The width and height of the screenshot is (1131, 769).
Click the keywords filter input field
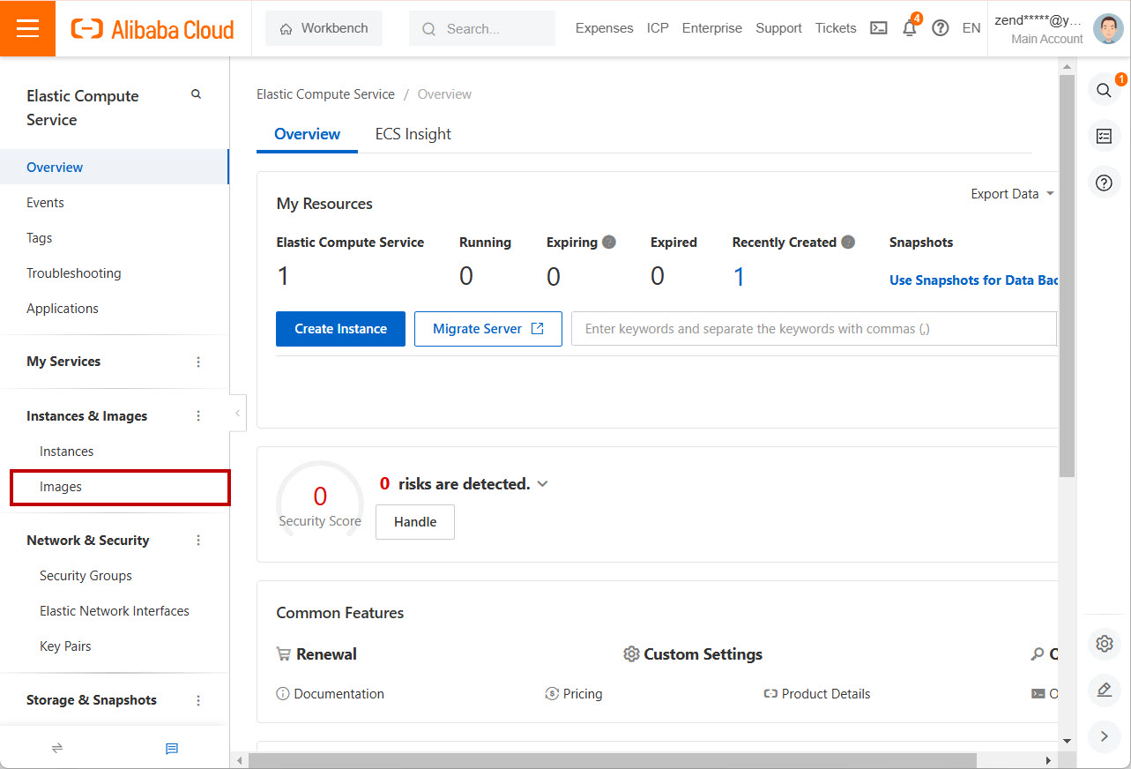[811, 329]
